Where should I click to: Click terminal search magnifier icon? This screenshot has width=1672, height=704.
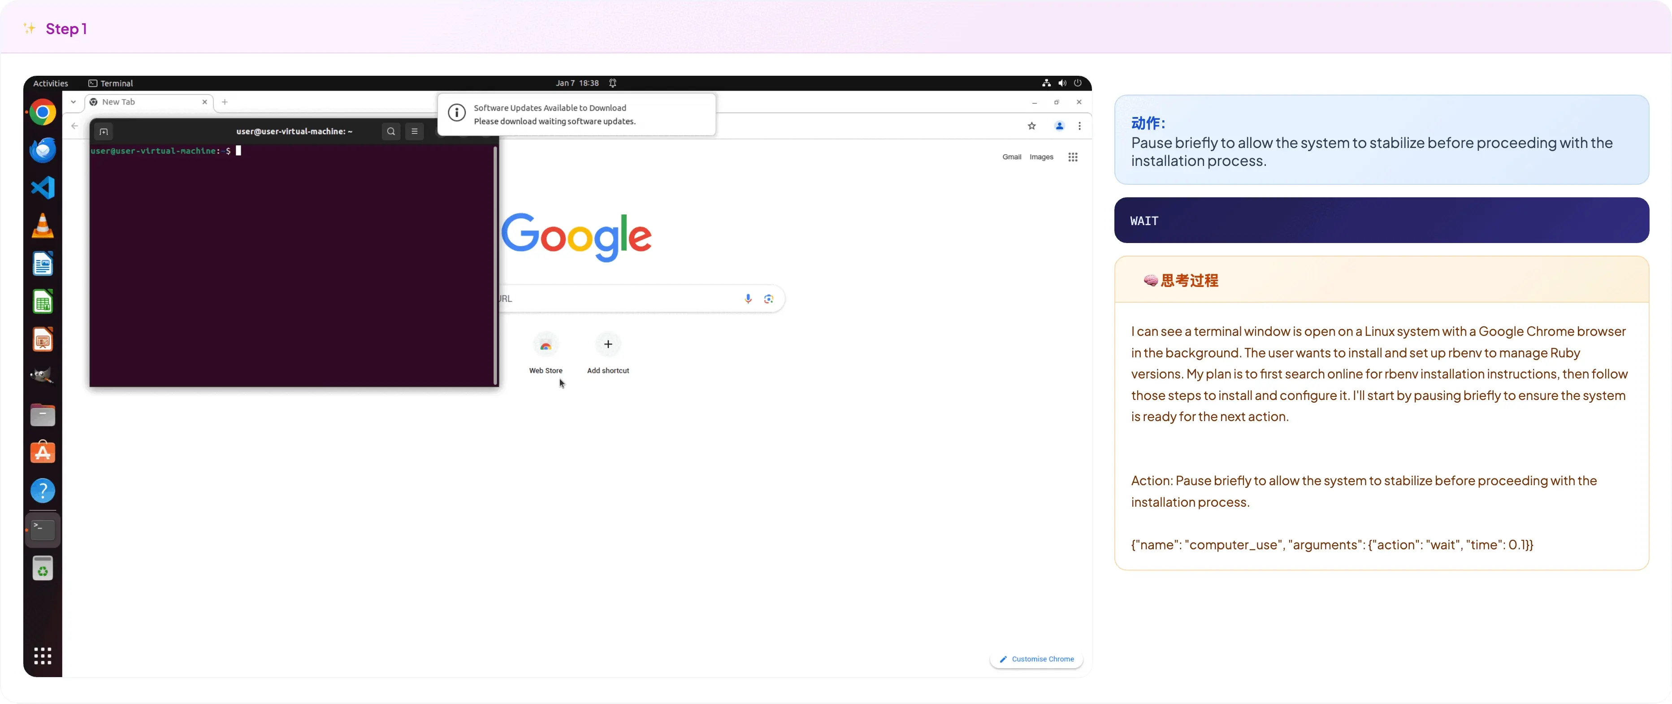coord(391,131)
